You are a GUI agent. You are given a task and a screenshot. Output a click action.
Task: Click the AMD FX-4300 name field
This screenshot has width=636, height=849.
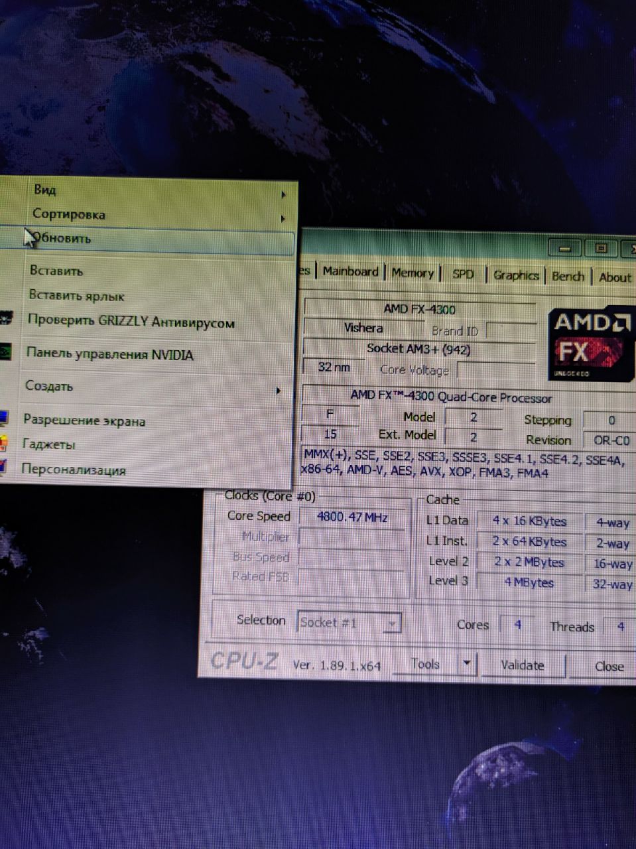point(419,309)
